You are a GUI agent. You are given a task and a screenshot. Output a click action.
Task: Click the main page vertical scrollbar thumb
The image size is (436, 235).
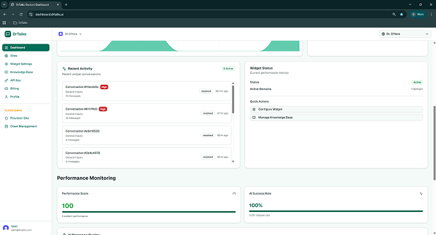(434, 143)
